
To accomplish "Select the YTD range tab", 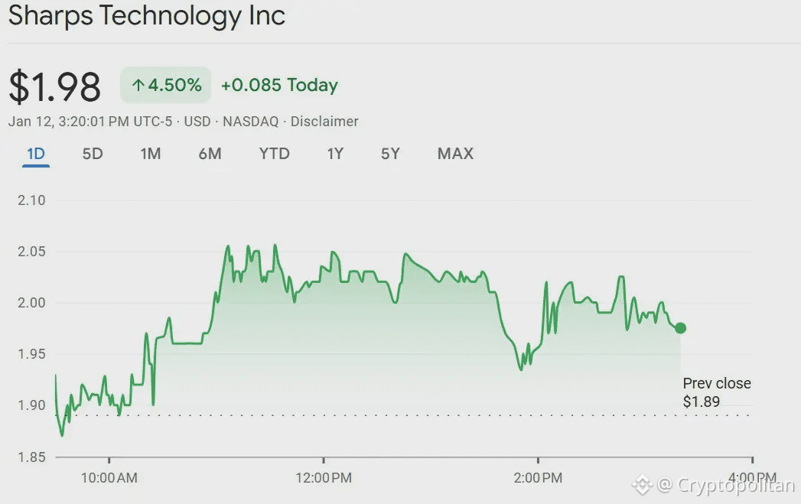I will (x=274, y=154).
